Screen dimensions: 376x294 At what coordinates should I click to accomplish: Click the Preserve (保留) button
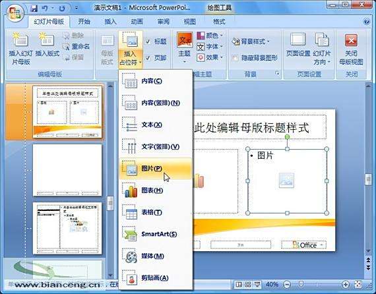point(73,57)
